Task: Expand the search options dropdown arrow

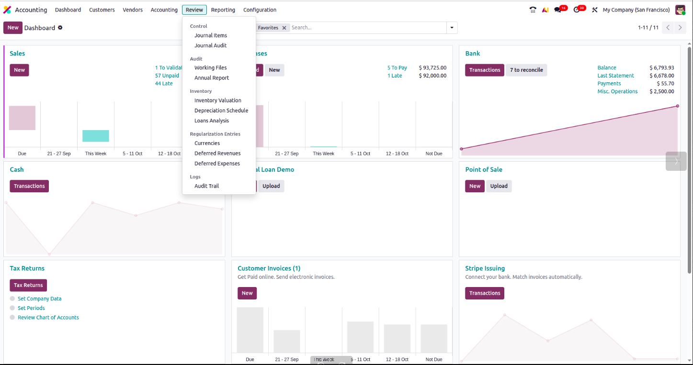Action: pyautogui.click(x=452, y=28)
